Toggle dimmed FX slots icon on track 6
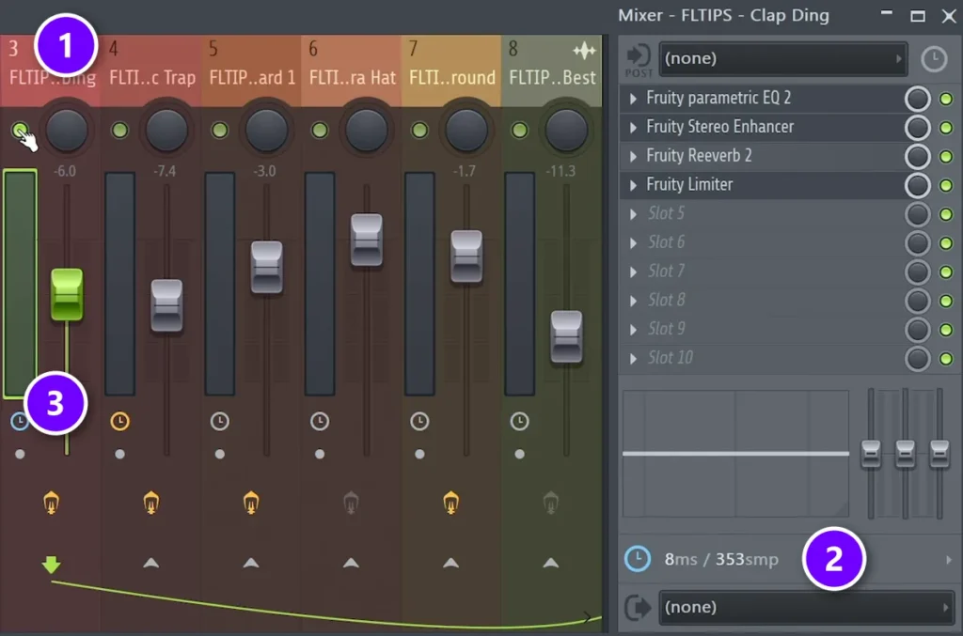This screenshot has height=636, width=963. (x=351, y=503)
